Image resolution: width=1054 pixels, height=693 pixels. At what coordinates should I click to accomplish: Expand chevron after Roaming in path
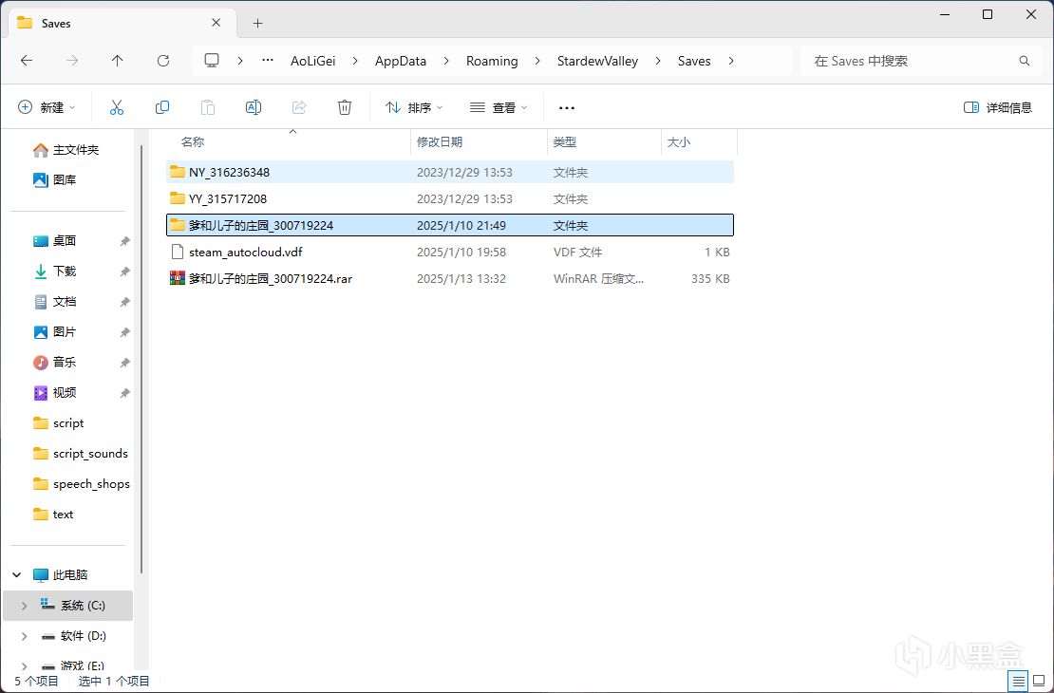537,61
